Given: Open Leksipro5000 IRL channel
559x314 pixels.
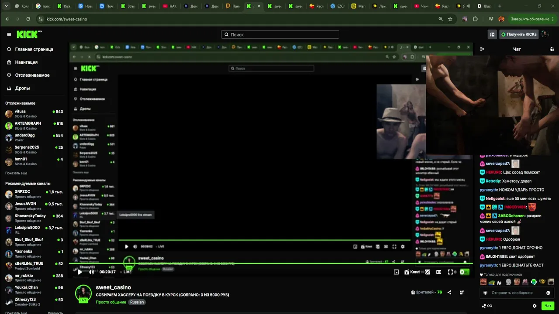Looking at the screenshot, I should tap(34, 230).
